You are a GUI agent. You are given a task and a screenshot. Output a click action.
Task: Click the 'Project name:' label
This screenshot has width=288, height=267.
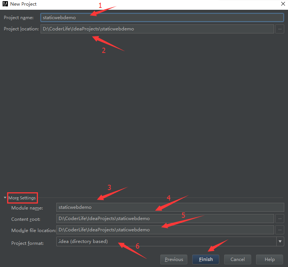(x=19, y=18)
